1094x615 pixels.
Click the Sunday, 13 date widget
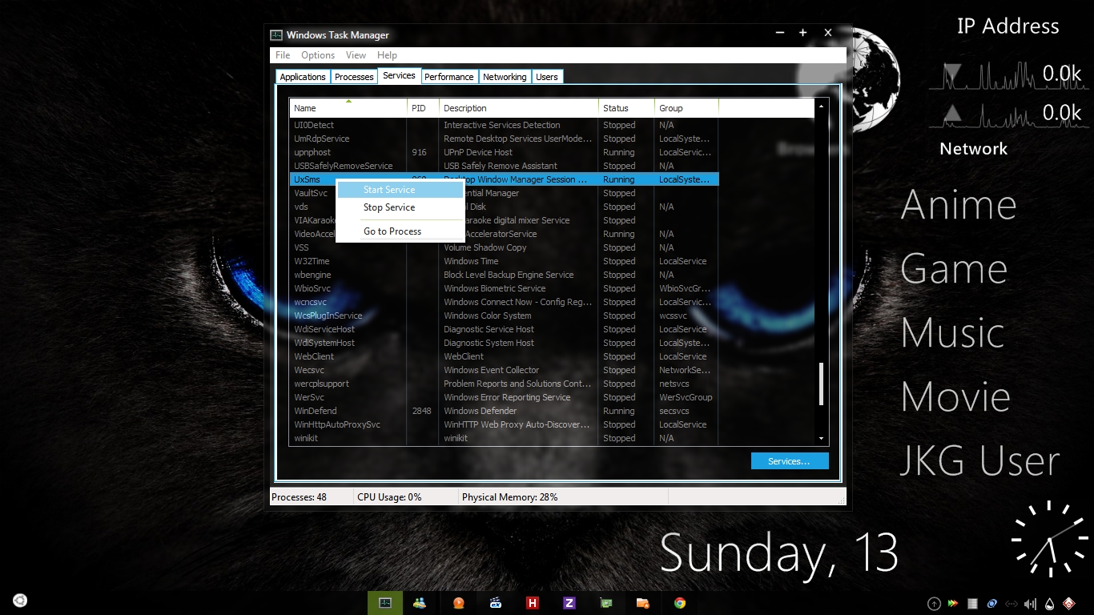tap(779, 553)
